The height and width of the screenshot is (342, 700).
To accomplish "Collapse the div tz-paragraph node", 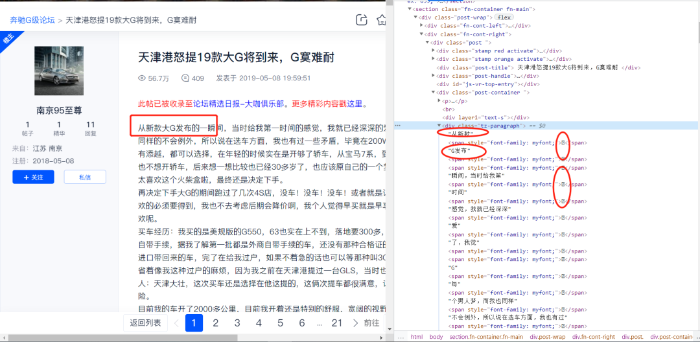I will click(x=439, y=126).
